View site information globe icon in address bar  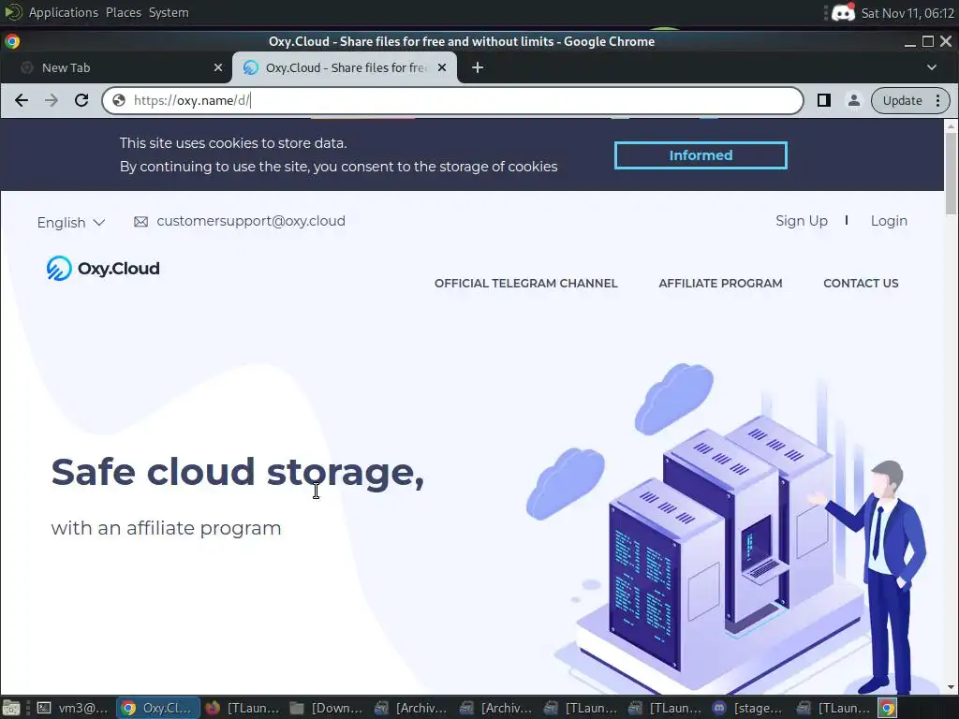point(119,100)
